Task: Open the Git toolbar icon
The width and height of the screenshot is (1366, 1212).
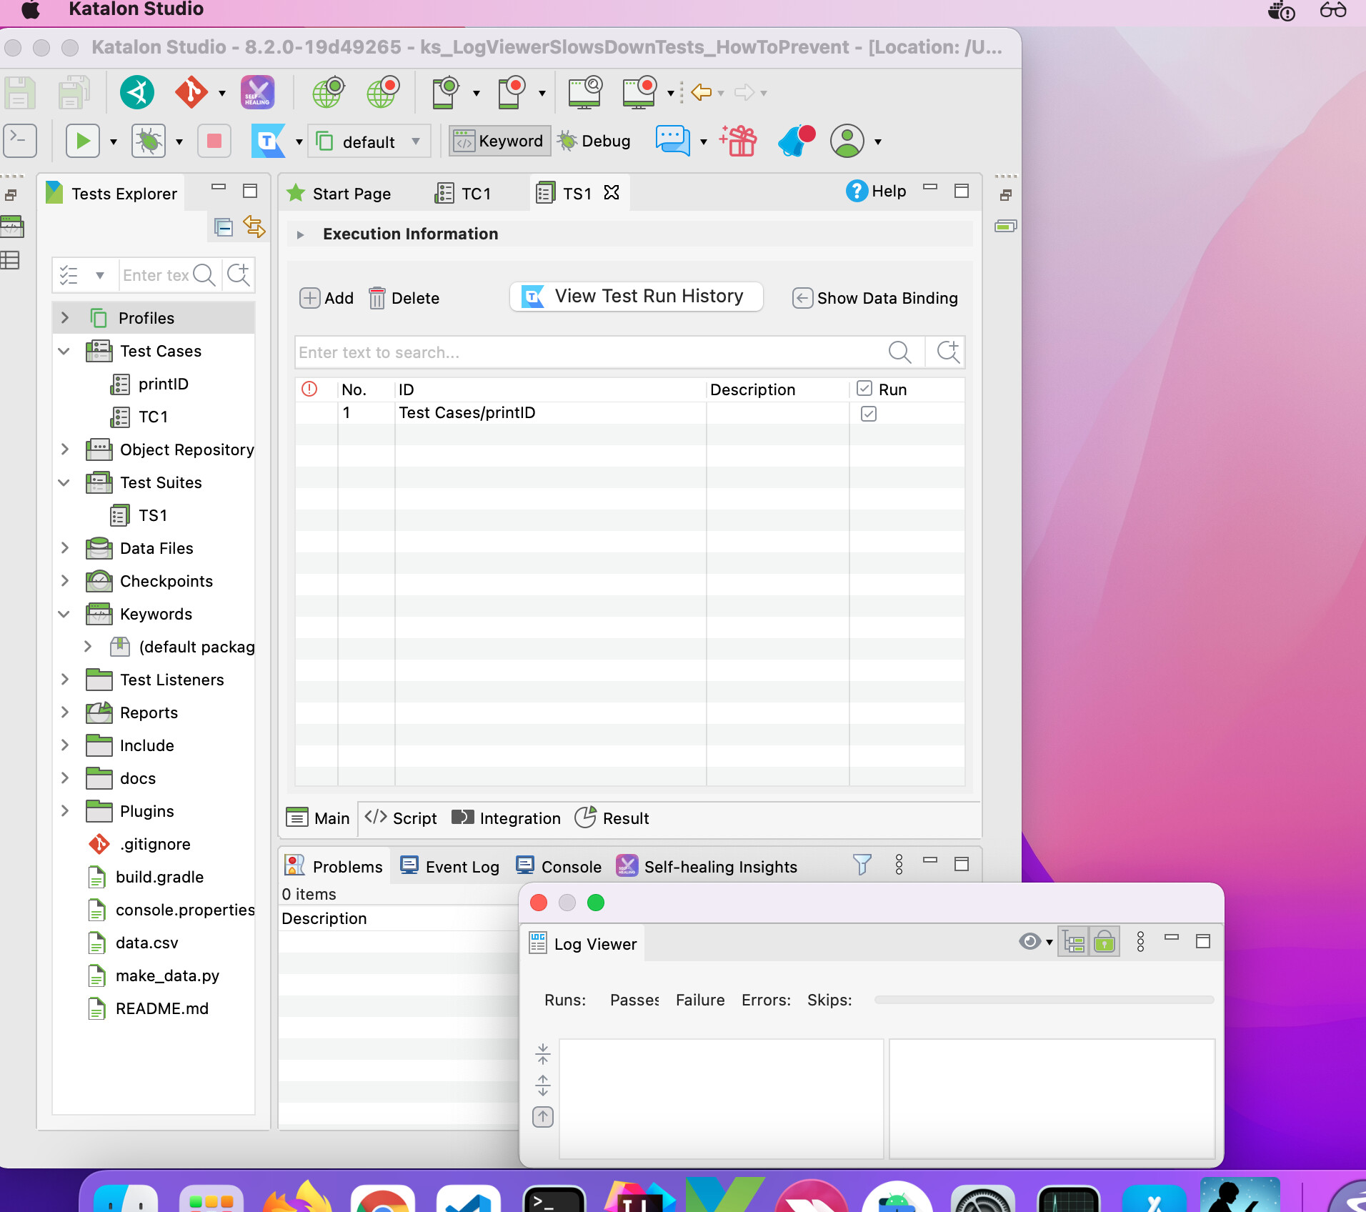Action: 191,92
